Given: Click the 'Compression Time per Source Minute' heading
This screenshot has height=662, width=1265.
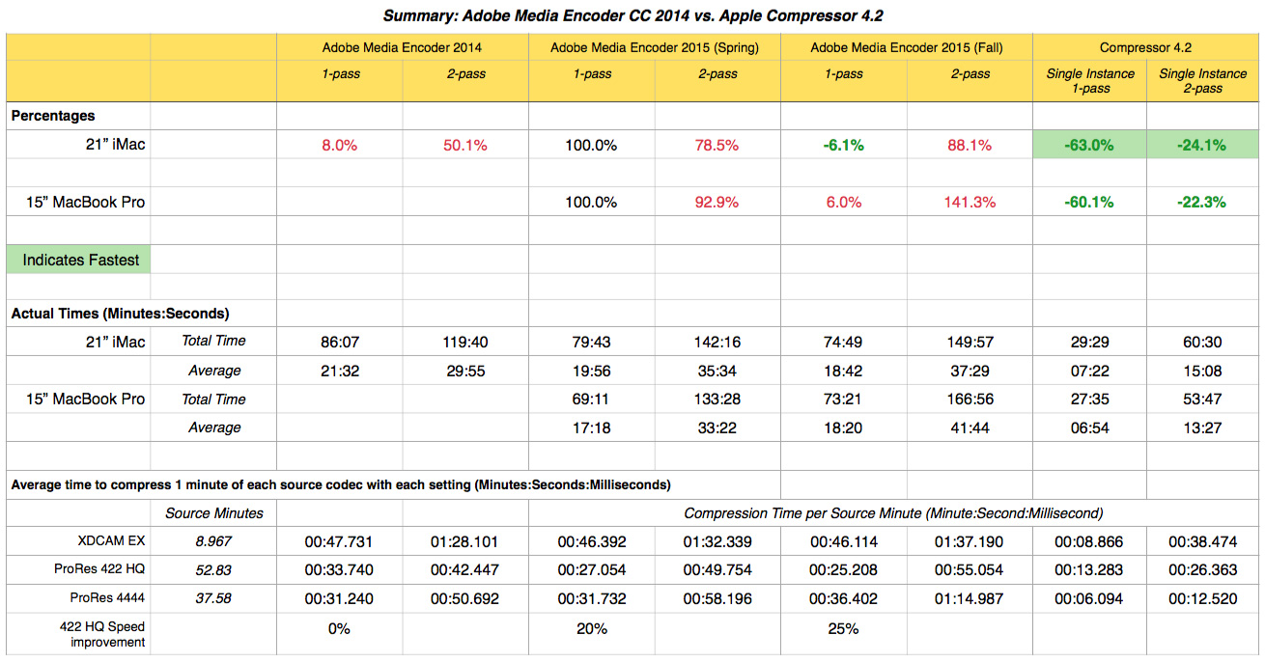Looking at the screenshot, I should (x=893, y=513).
